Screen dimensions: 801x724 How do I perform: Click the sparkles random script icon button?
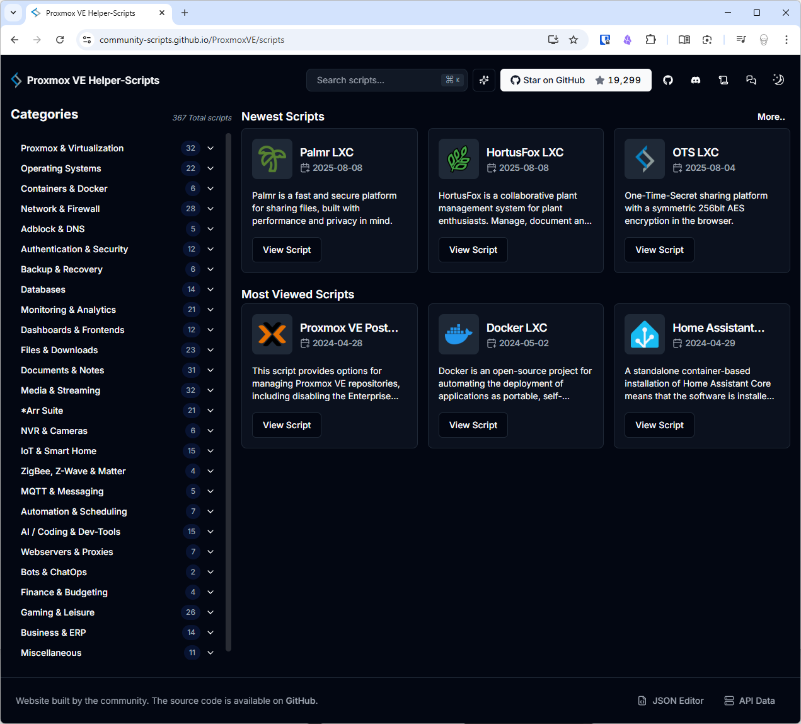pyautogui.click(x=484, y=80)
